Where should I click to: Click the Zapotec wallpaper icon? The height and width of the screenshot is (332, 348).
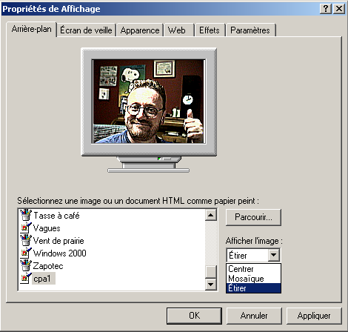tap(26, 265)
